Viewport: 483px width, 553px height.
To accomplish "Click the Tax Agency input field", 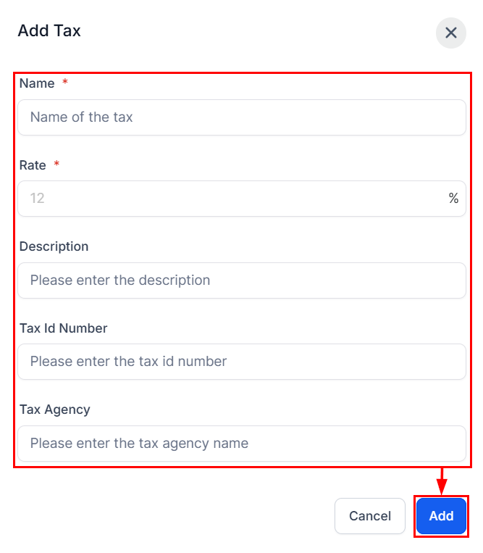I will click(x=241, y=444).
